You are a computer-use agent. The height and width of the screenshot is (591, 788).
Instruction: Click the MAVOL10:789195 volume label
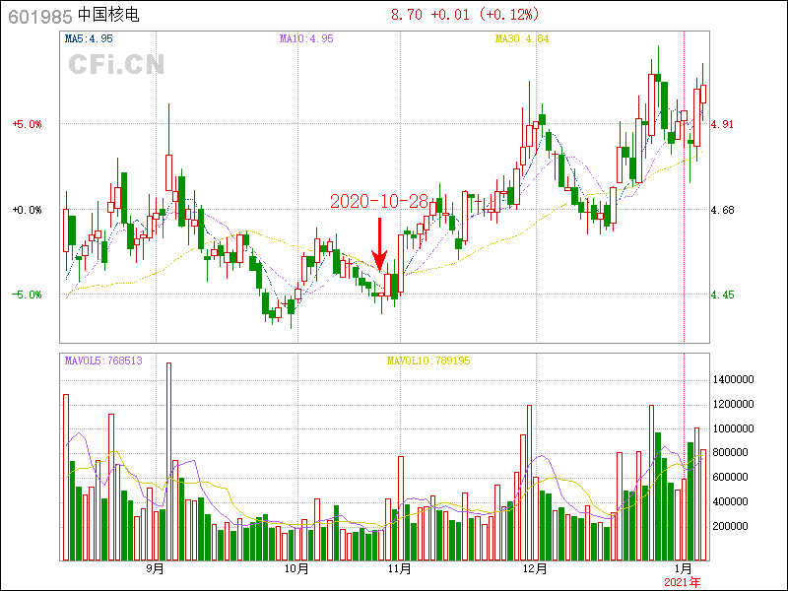tap(427, 361)
